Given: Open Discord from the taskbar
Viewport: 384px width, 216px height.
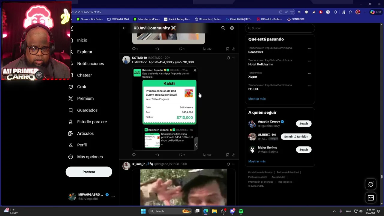Looking at the screenshot, I should [232, 211].
